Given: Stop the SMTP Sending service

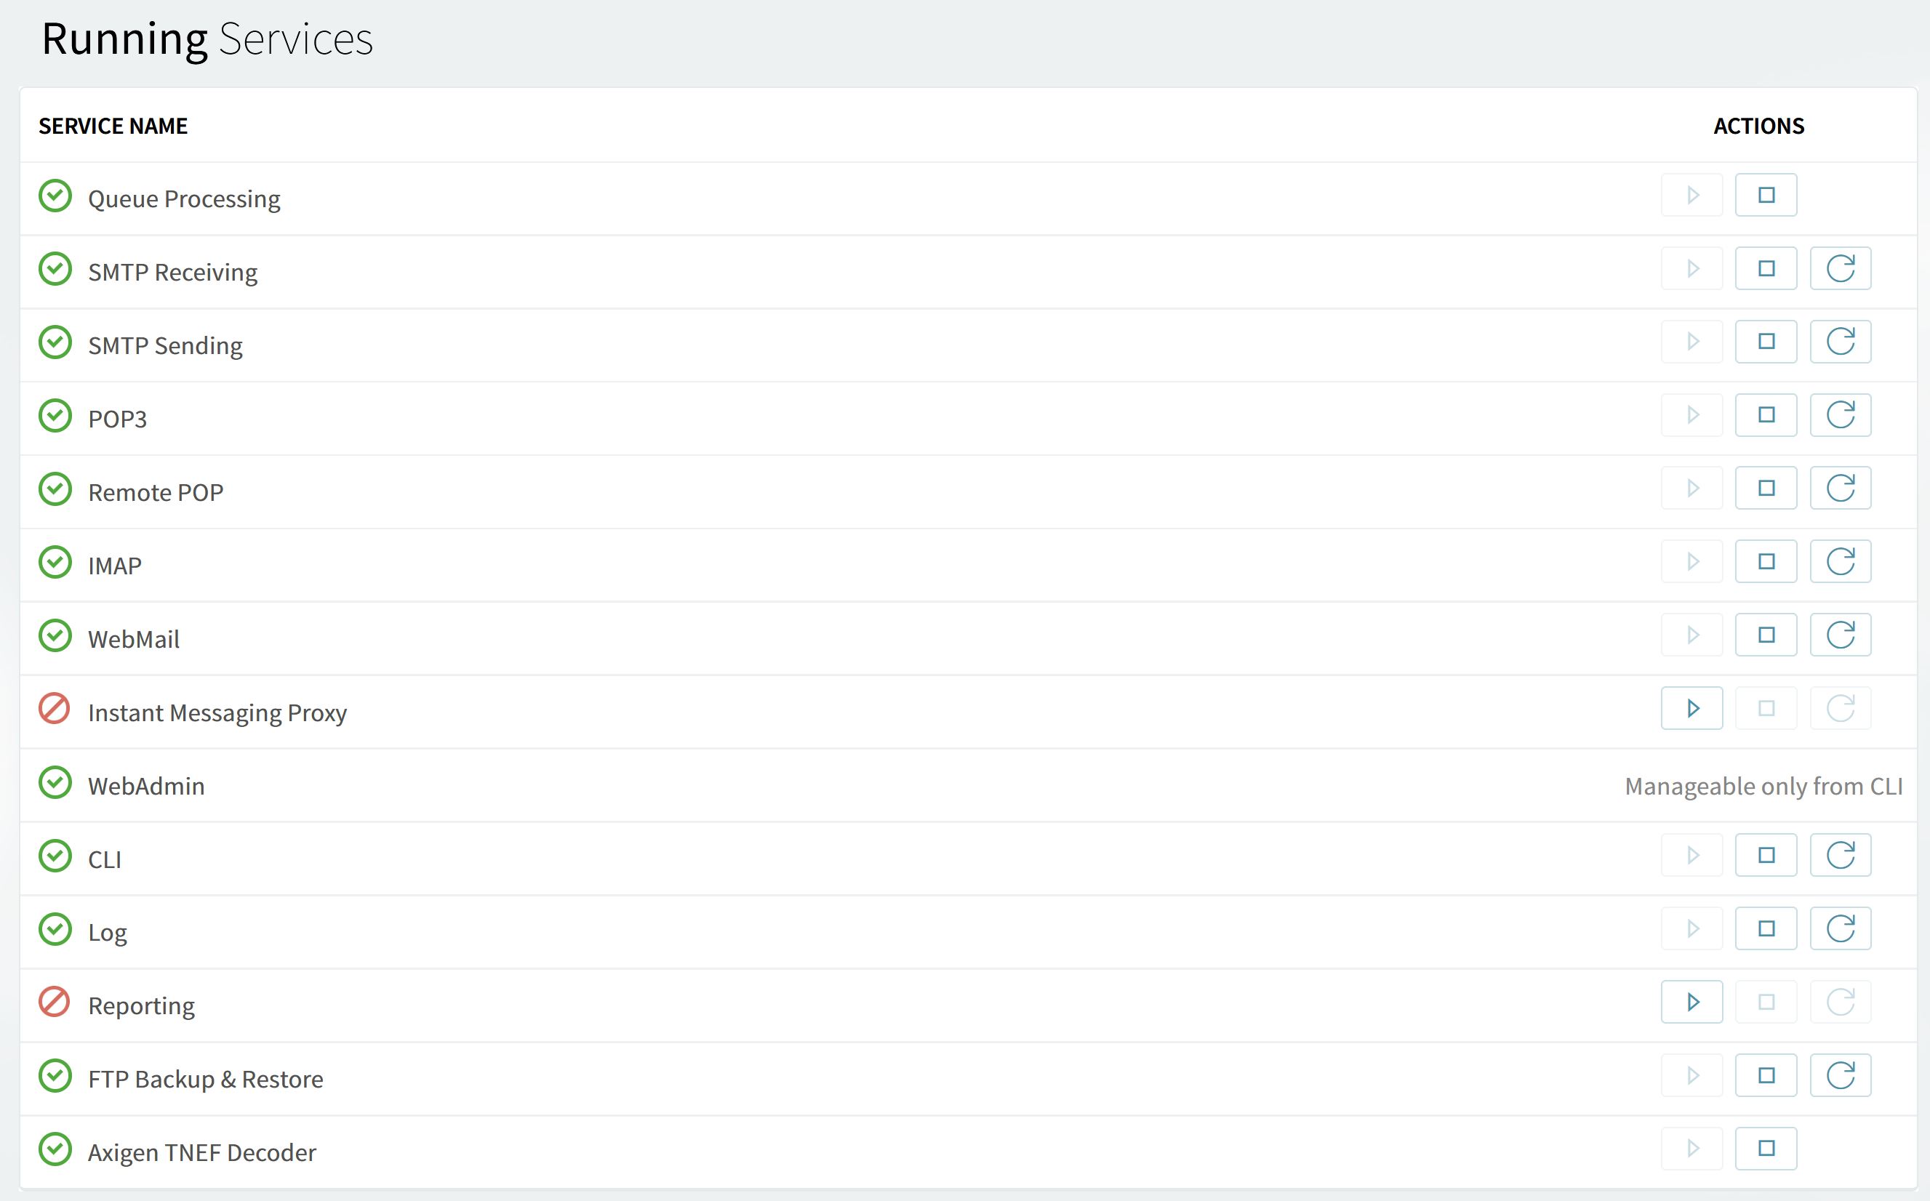Looking at the screenshot, I should click(x=1766, y=342).
